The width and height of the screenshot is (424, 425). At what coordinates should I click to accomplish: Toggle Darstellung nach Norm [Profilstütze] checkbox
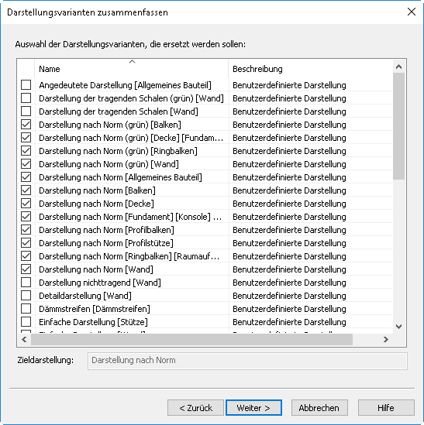[x=26, y=243]
